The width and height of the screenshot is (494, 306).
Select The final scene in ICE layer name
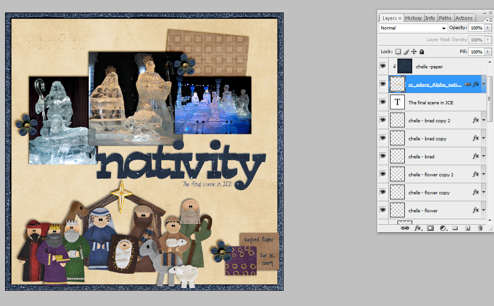pyautogui.click(x=431, y=102)
